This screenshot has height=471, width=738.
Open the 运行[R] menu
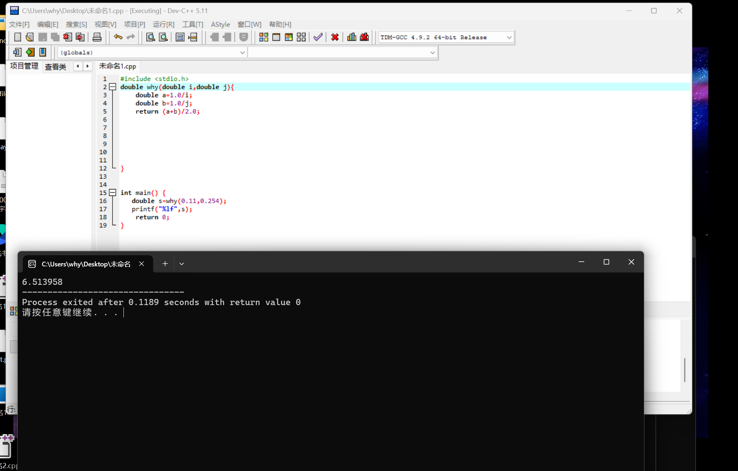click(163, 24)
